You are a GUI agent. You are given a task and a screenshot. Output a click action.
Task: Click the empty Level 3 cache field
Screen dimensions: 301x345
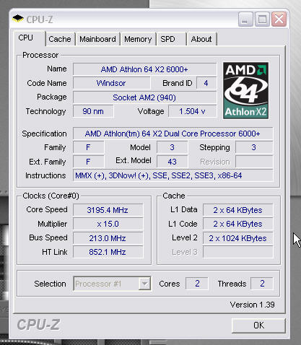tap(237, 252)
